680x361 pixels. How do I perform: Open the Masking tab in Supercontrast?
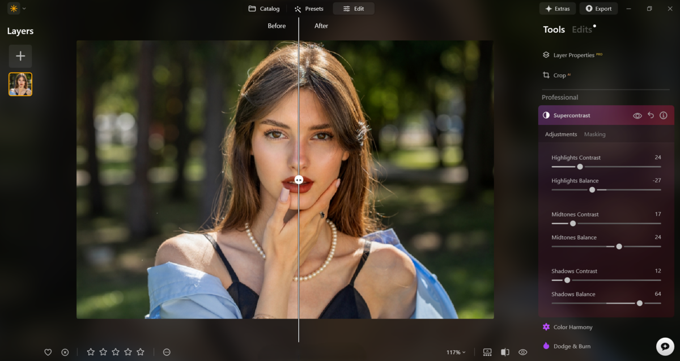(x=594, y=134)
